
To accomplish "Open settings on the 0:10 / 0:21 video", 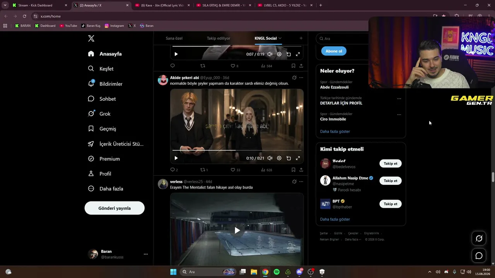I will pos(279,158).
